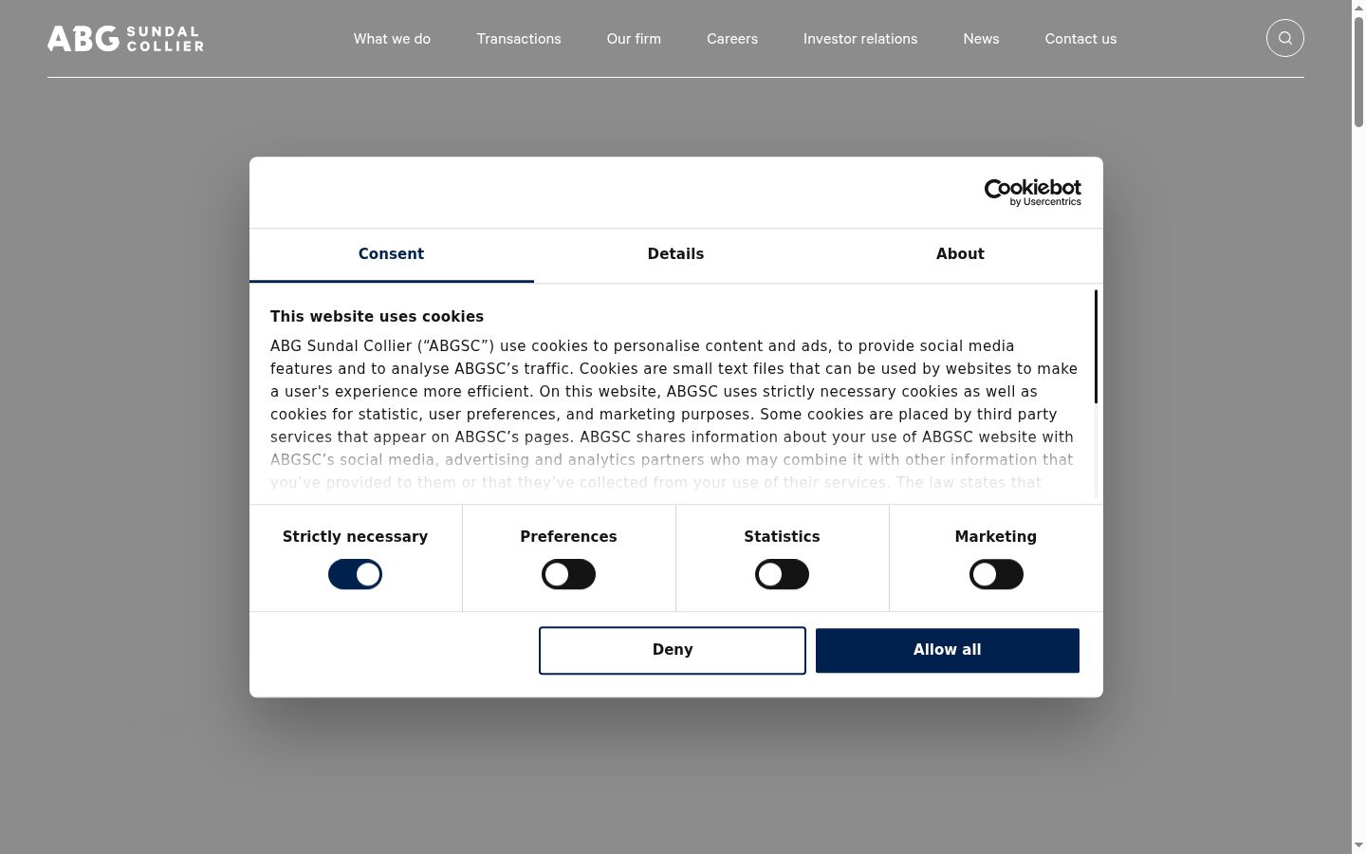The image size is (1366, 854).
Task: Toggle the Strictly necessary cookies switch
Action: point(355,574)
